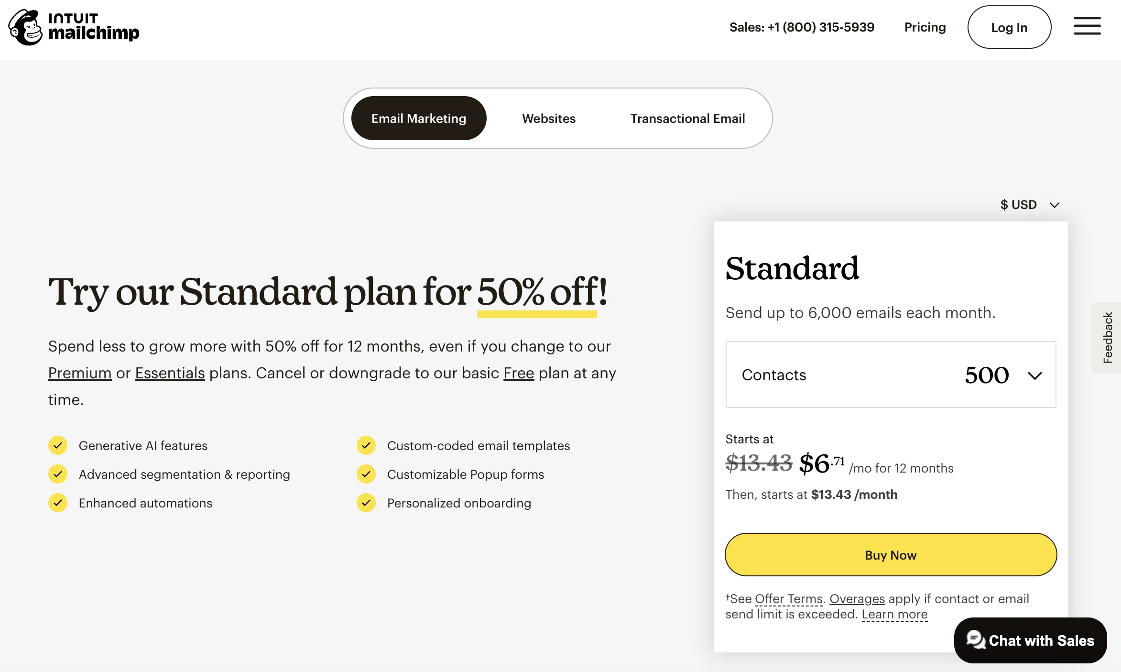
Task: Click the checkmark icon beside Generative AI features
Action: tap(58, 445)
